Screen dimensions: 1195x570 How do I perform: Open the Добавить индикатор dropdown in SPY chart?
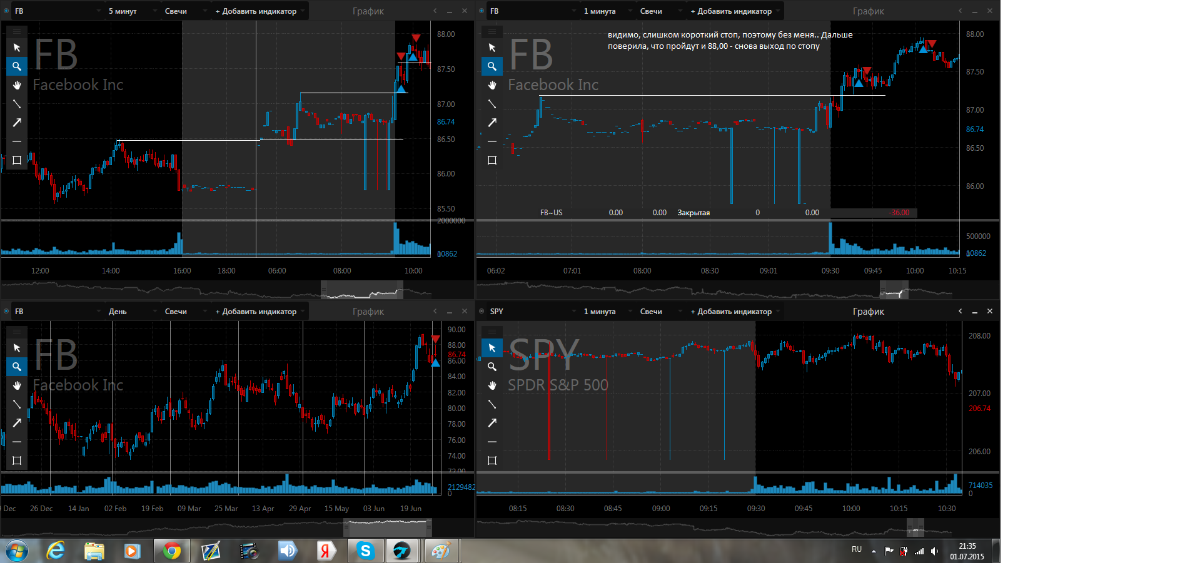coord(735,312)
